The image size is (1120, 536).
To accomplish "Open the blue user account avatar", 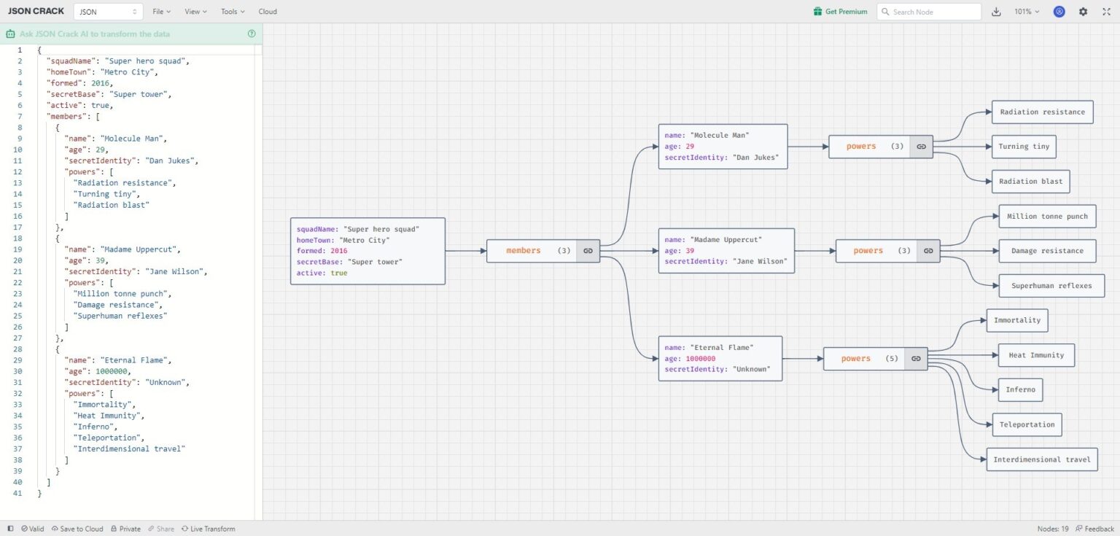I will 1059,12.
